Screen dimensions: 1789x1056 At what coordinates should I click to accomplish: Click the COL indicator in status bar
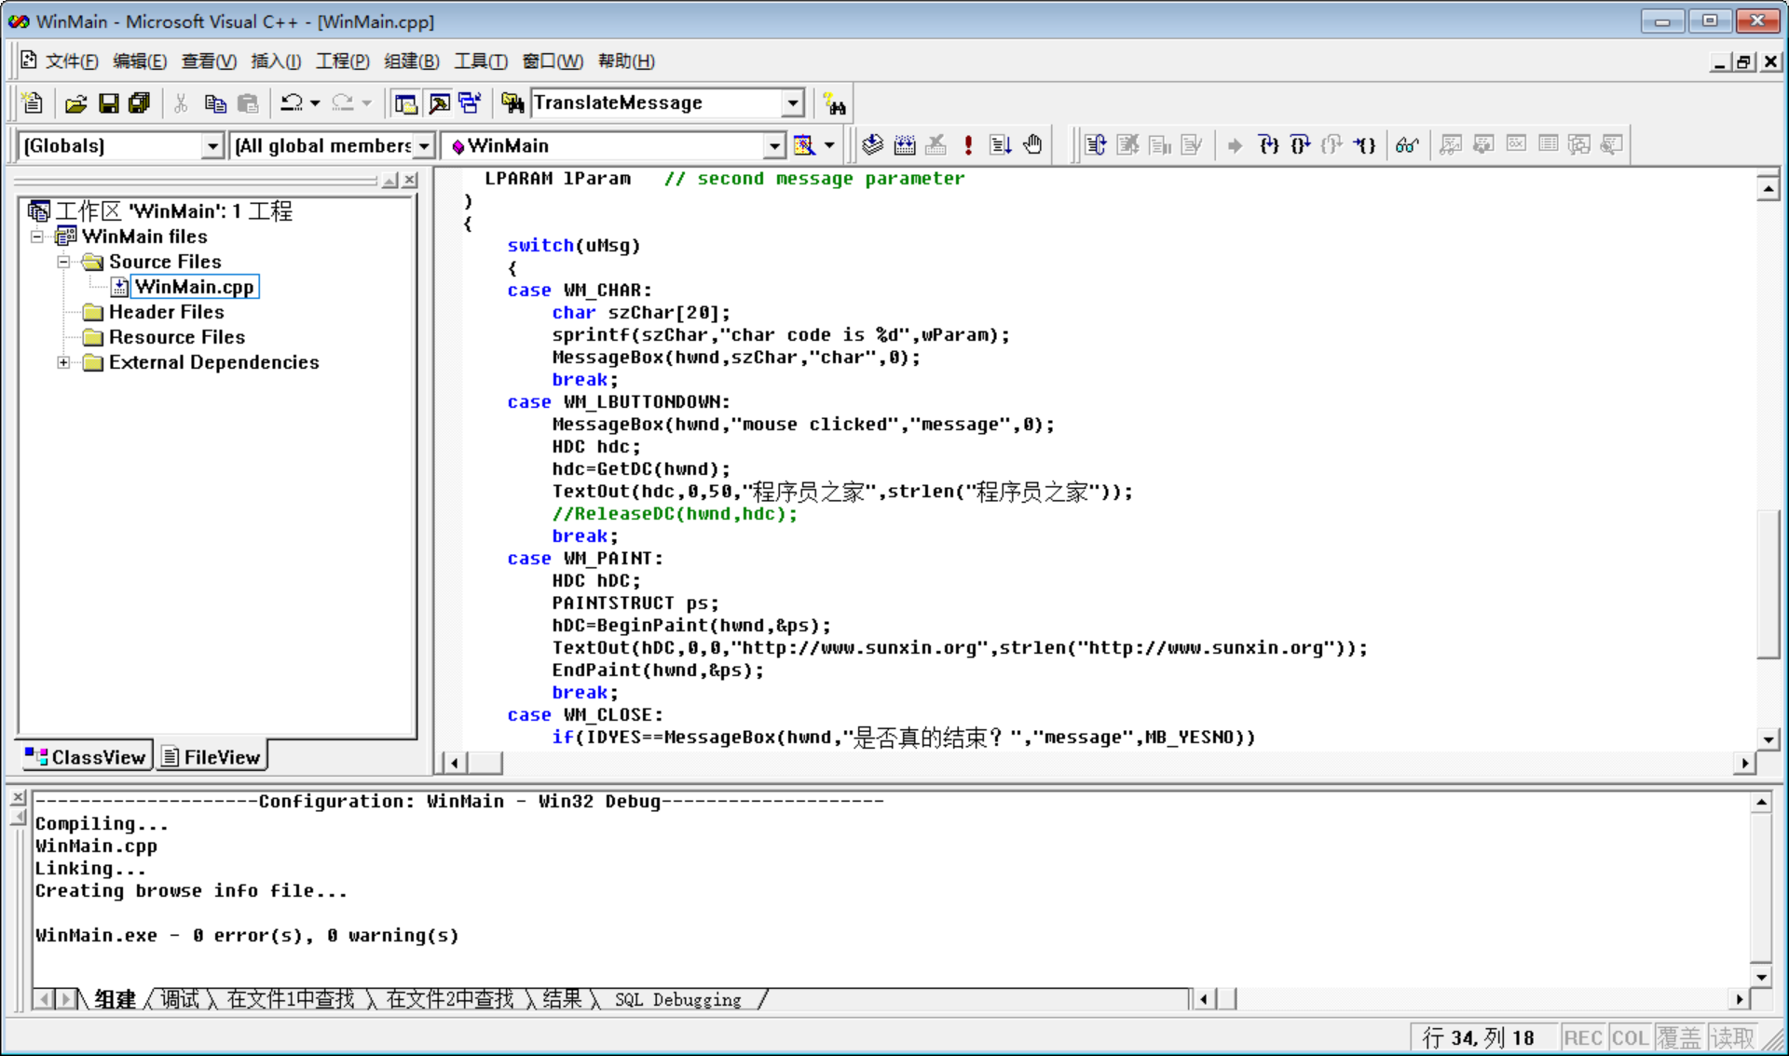coord(1630,1037)
